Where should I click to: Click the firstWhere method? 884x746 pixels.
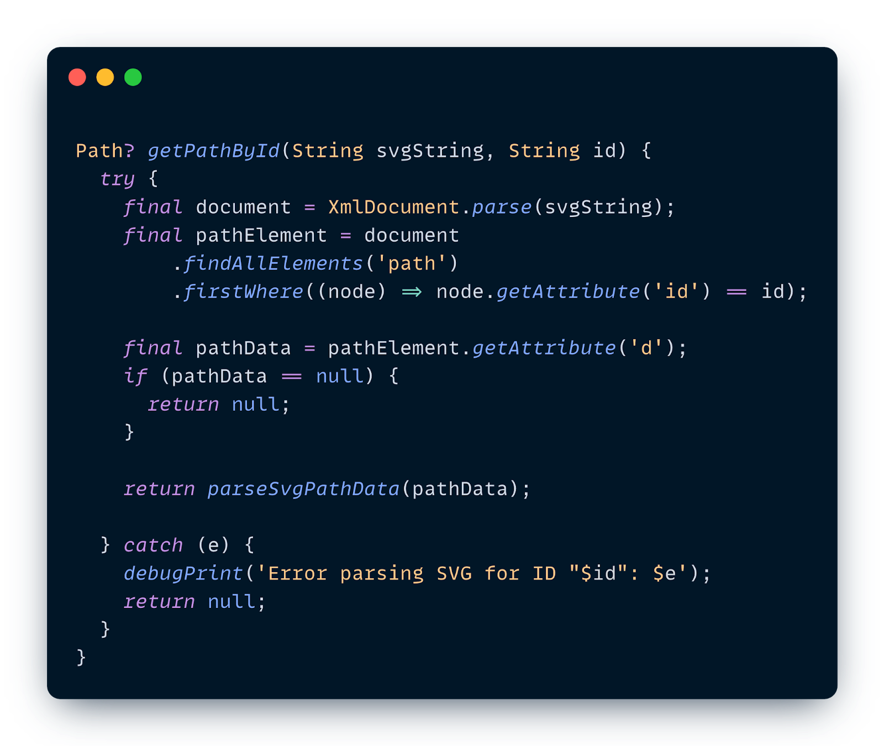tap(243, 292)
